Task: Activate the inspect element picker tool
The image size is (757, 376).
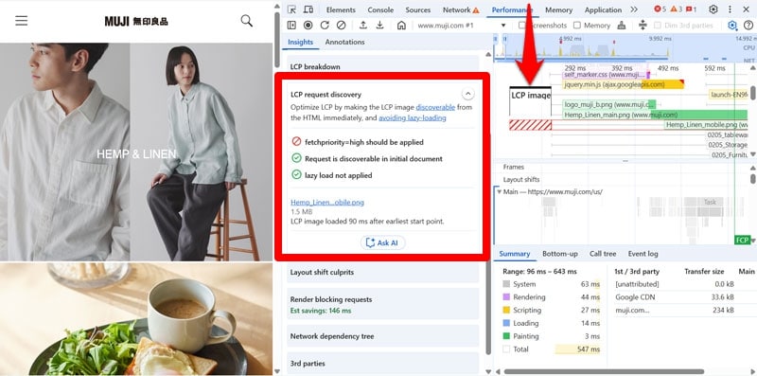Action: (291, 9)
